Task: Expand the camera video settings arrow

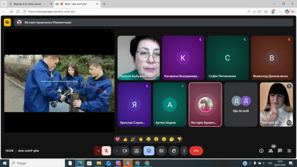Action: [x=117, y=151]
